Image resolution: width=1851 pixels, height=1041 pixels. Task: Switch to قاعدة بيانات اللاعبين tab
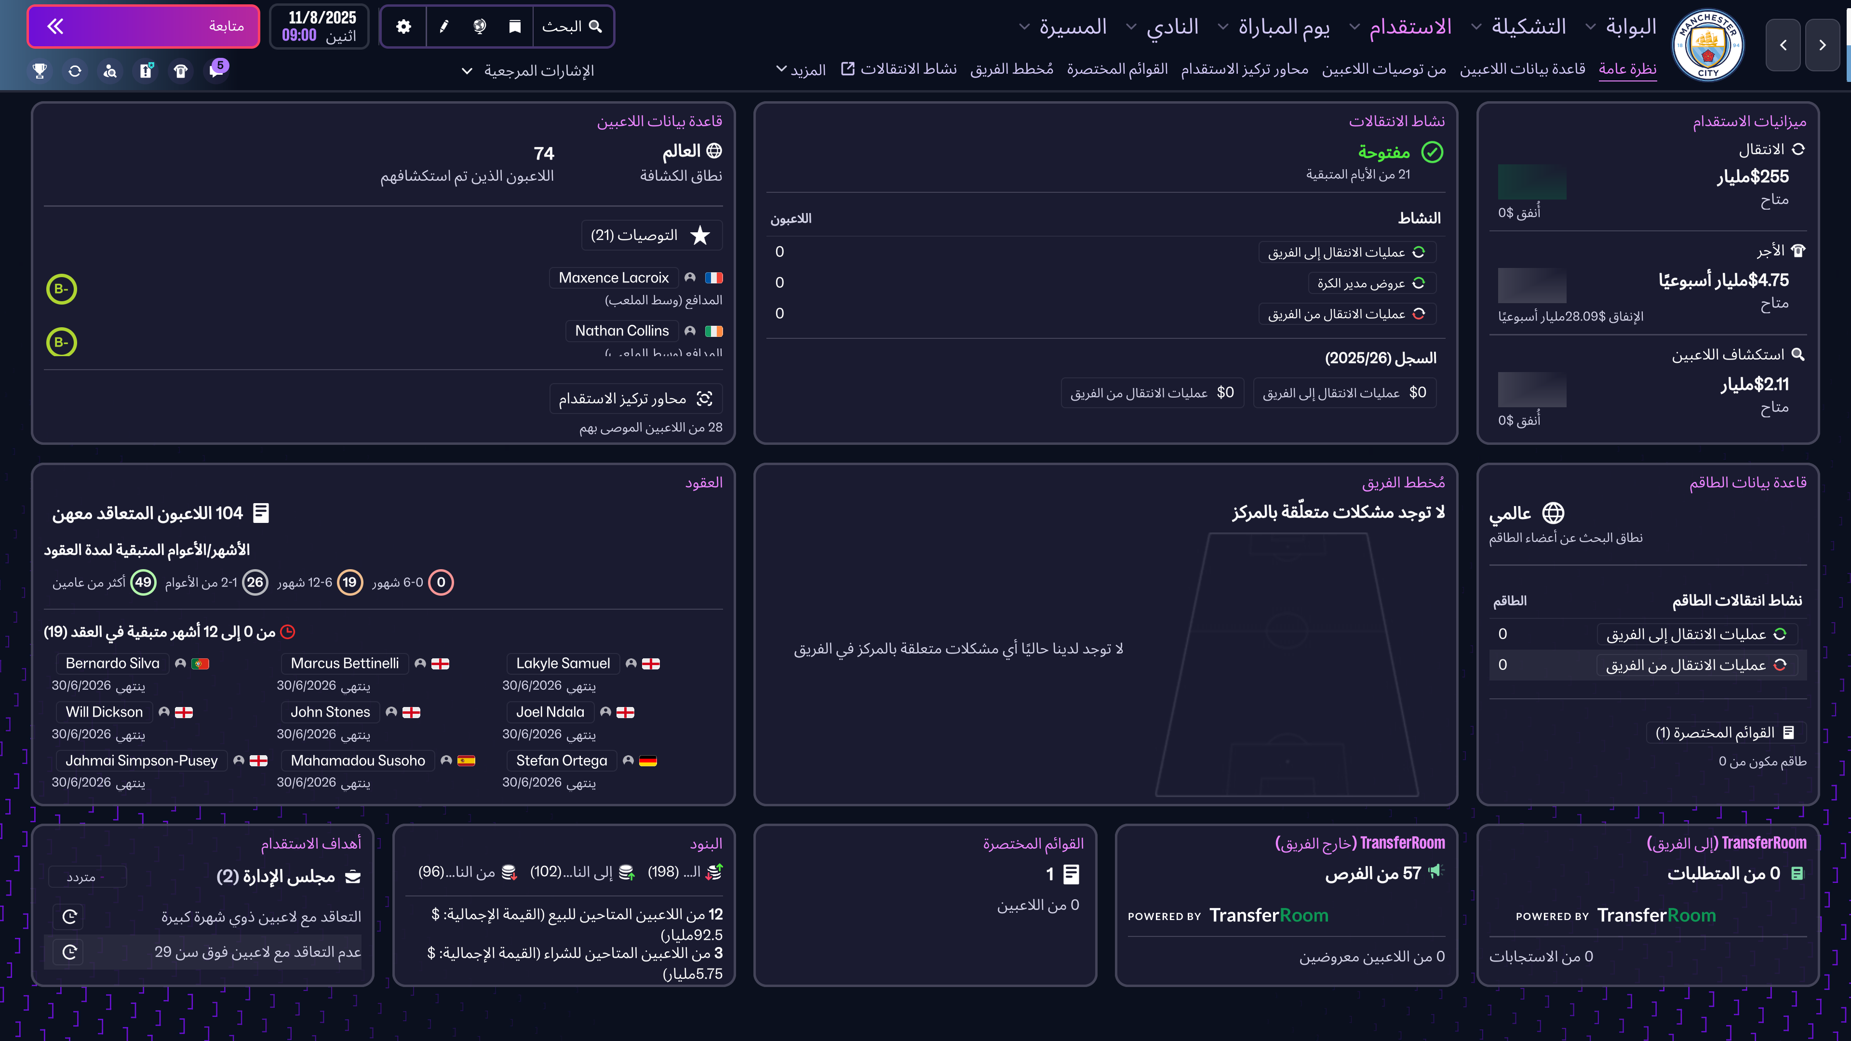pos(1522,69)
